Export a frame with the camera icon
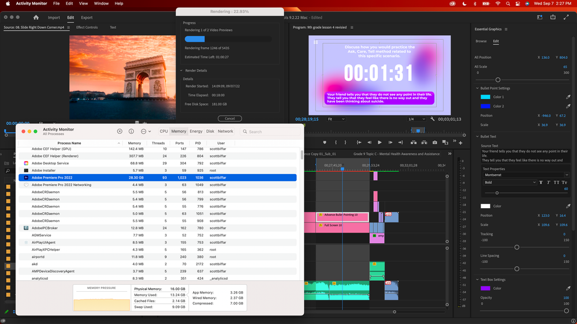 [434, 142]
